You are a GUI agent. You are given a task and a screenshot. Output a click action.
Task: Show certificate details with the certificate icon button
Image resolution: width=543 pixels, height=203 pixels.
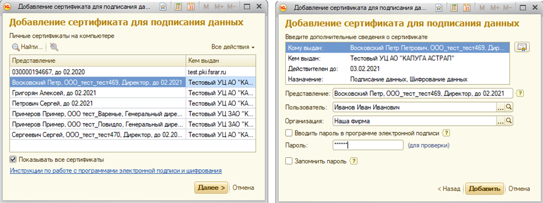[522, 48]
